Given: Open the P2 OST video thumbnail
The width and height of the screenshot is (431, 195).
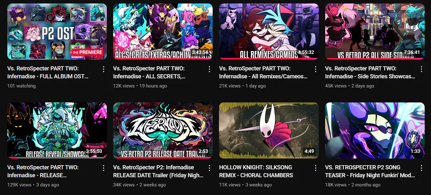Looking at the screenshot, I should pos(57,31).
